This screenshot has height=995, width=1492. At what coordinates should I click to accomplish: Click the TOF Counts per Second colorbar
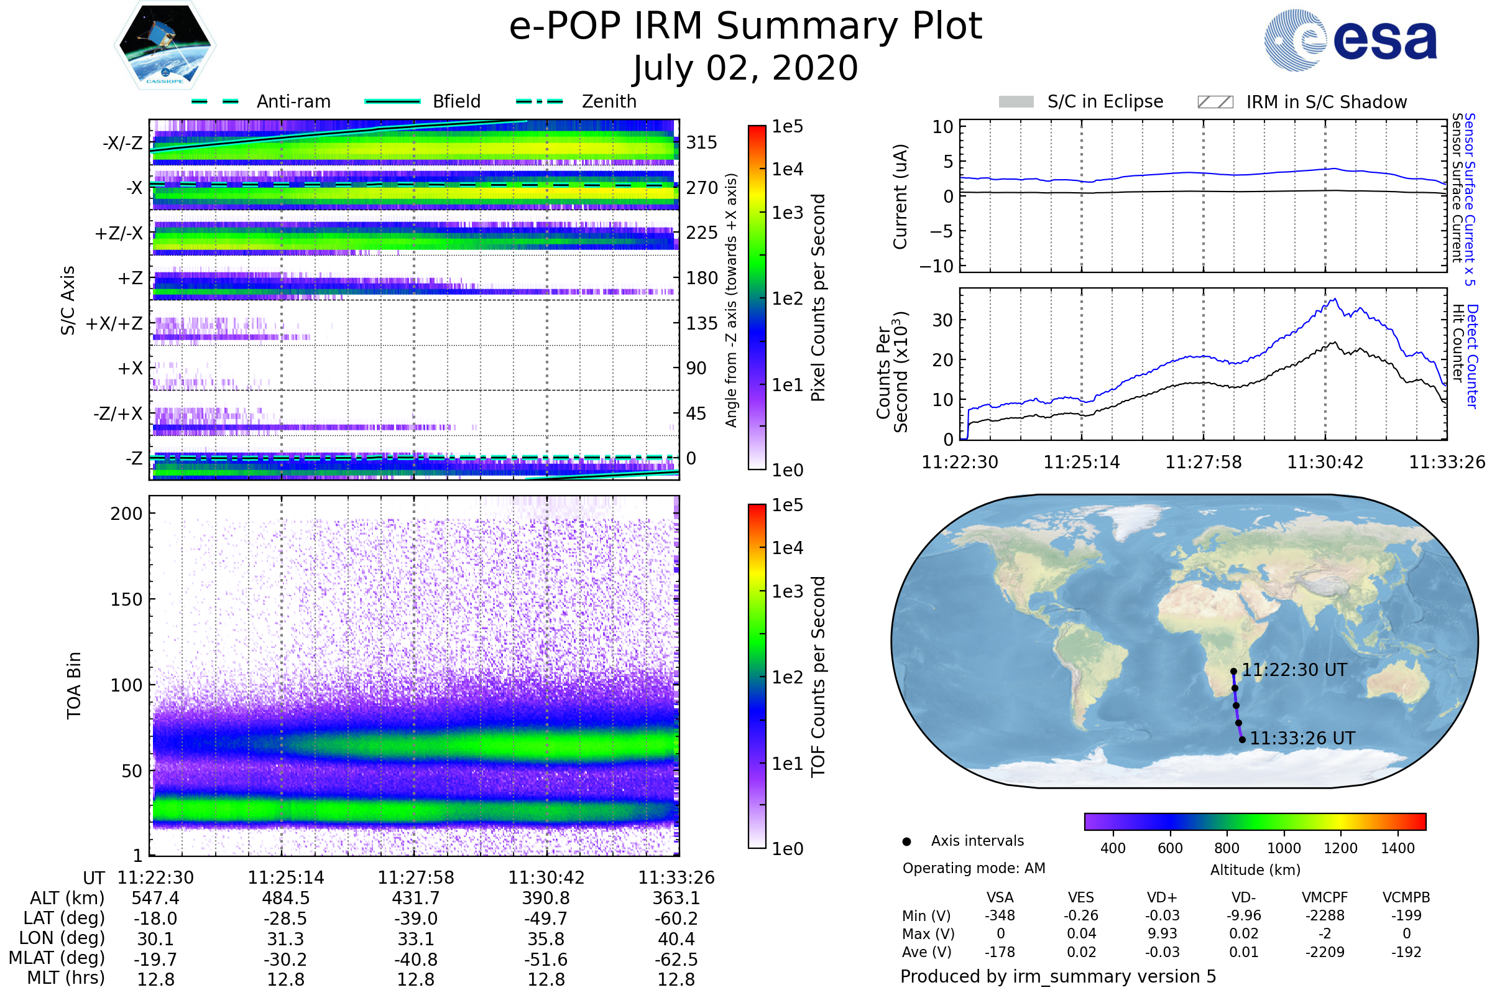pos(757,677)
